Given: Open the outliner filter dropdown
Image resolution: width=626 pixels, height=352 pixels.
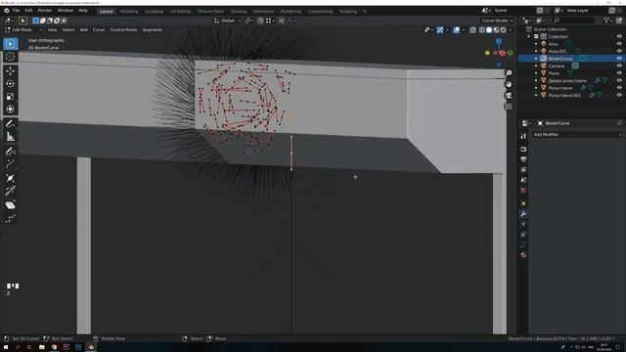Looking at the screenshot, I should tap(608, 21).
